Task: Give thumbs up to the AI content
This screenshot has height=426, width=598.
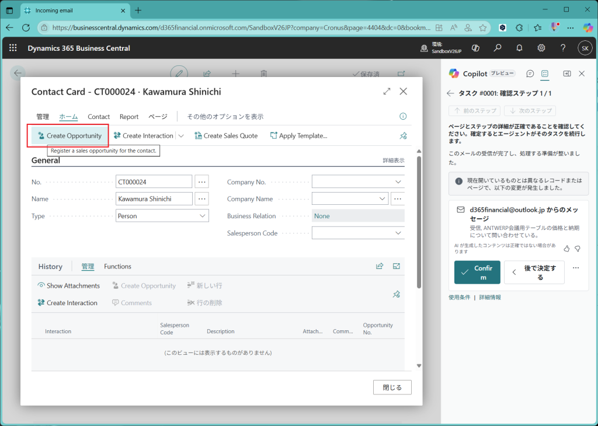Action: click(566, 249)
